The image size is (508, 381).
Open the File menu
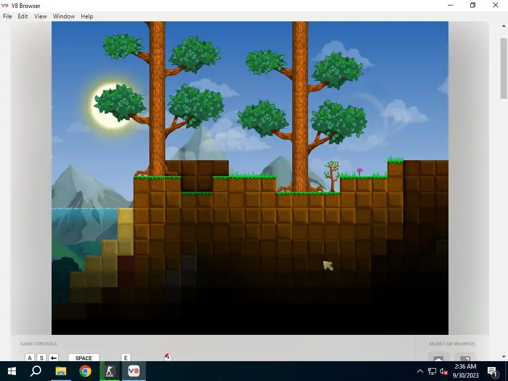pos(7,16)
